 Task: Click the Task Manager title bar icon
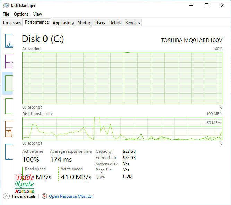coord(6,6)
